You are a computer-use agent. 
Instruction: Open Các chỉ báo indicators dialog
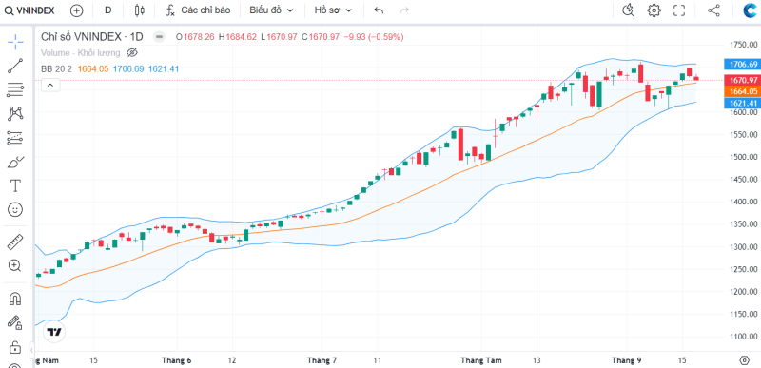point(198,10)
